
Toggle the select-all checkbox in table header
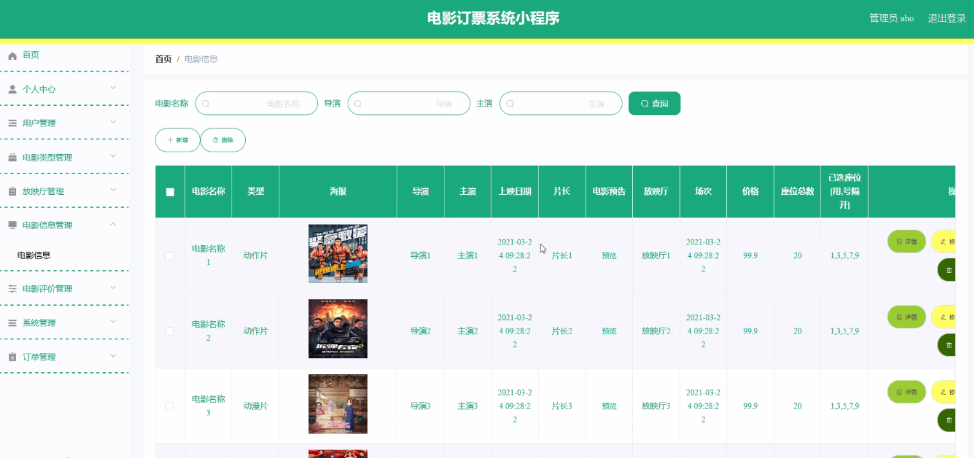(x=169, y=192)
